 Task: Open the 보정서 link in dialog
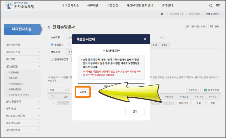83,92
